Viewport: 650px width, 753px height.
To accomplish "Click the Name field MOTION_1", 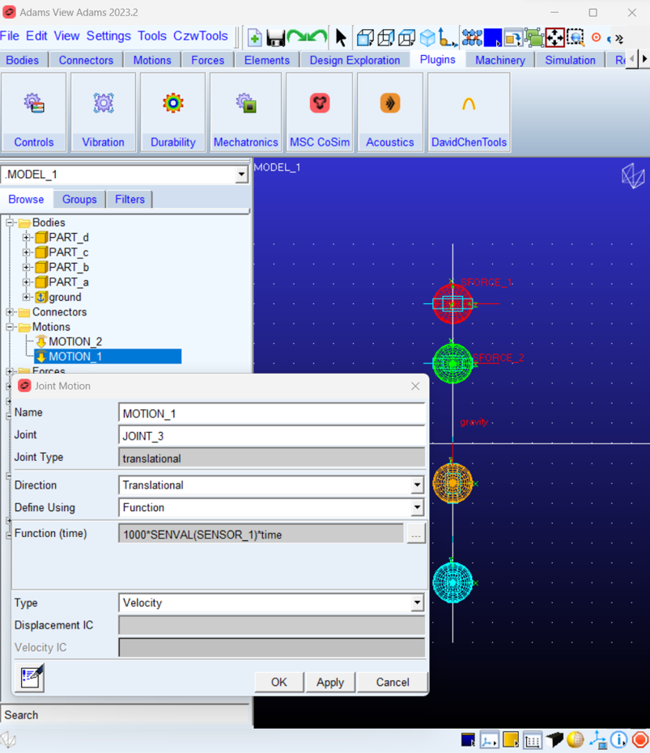I will tap(272, 413).
